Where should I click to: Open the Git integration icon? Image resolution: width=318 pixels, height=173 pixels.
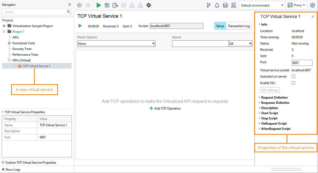pyautogui.click(x=209, y=5)
